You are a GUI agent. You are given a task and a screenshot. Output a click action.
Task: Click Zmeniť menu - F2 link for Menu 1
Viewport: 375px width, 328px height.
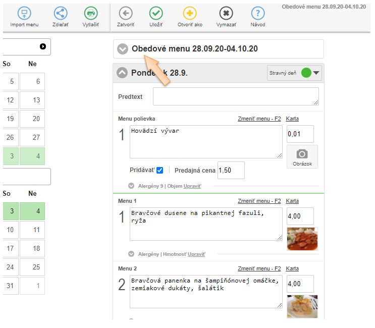coord(259,201)
